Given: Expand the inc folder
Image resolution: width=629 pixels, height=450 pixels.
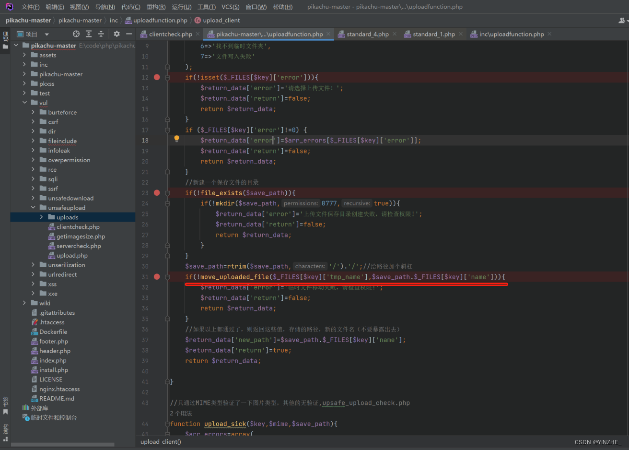Looking at the screenshot, I should [24, 65].
